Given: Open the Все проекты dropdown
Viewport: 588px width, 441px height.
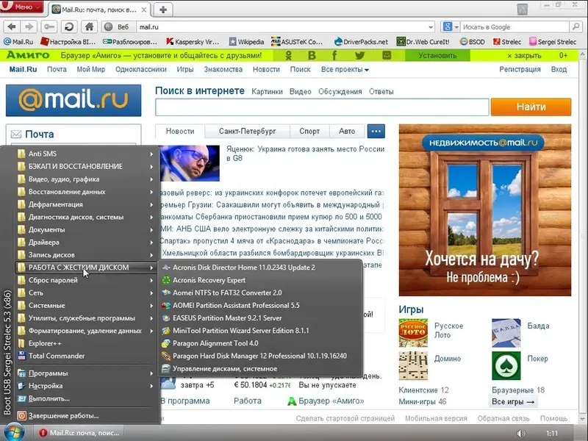Looking at the screenshot, I should [345, 69].
